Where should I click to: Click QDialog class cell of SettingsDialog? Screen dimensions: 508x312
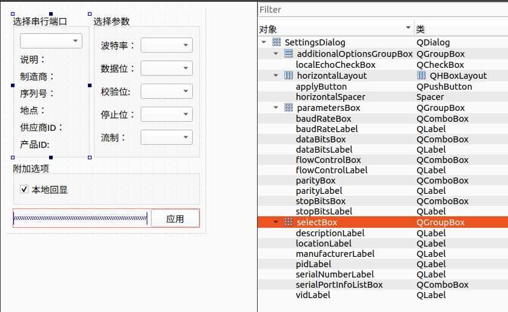click(x=433, y=42)
